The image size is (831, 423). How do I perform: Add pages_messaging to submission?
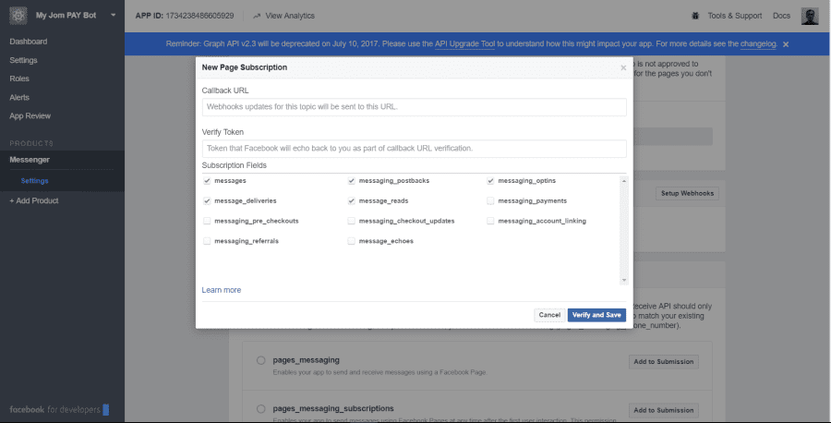(x=664, y=361)
